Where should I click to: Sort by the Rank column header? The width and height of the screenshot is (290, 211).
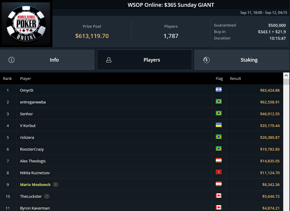(7, 78)
